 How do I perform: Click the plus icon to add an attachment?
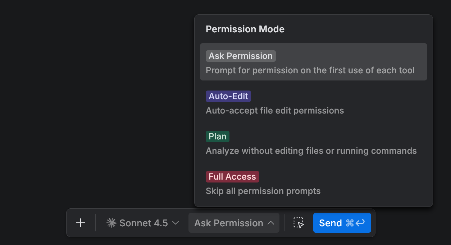point(81,223)
